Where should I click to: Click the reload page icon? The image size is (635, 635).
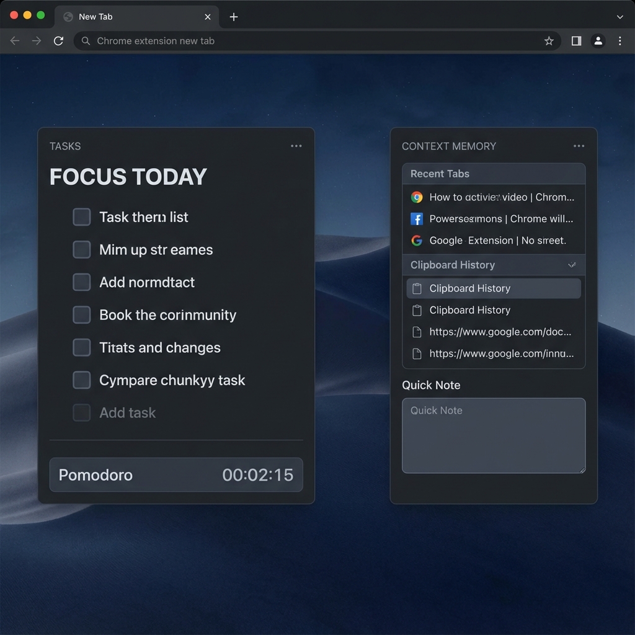point(58,41)
